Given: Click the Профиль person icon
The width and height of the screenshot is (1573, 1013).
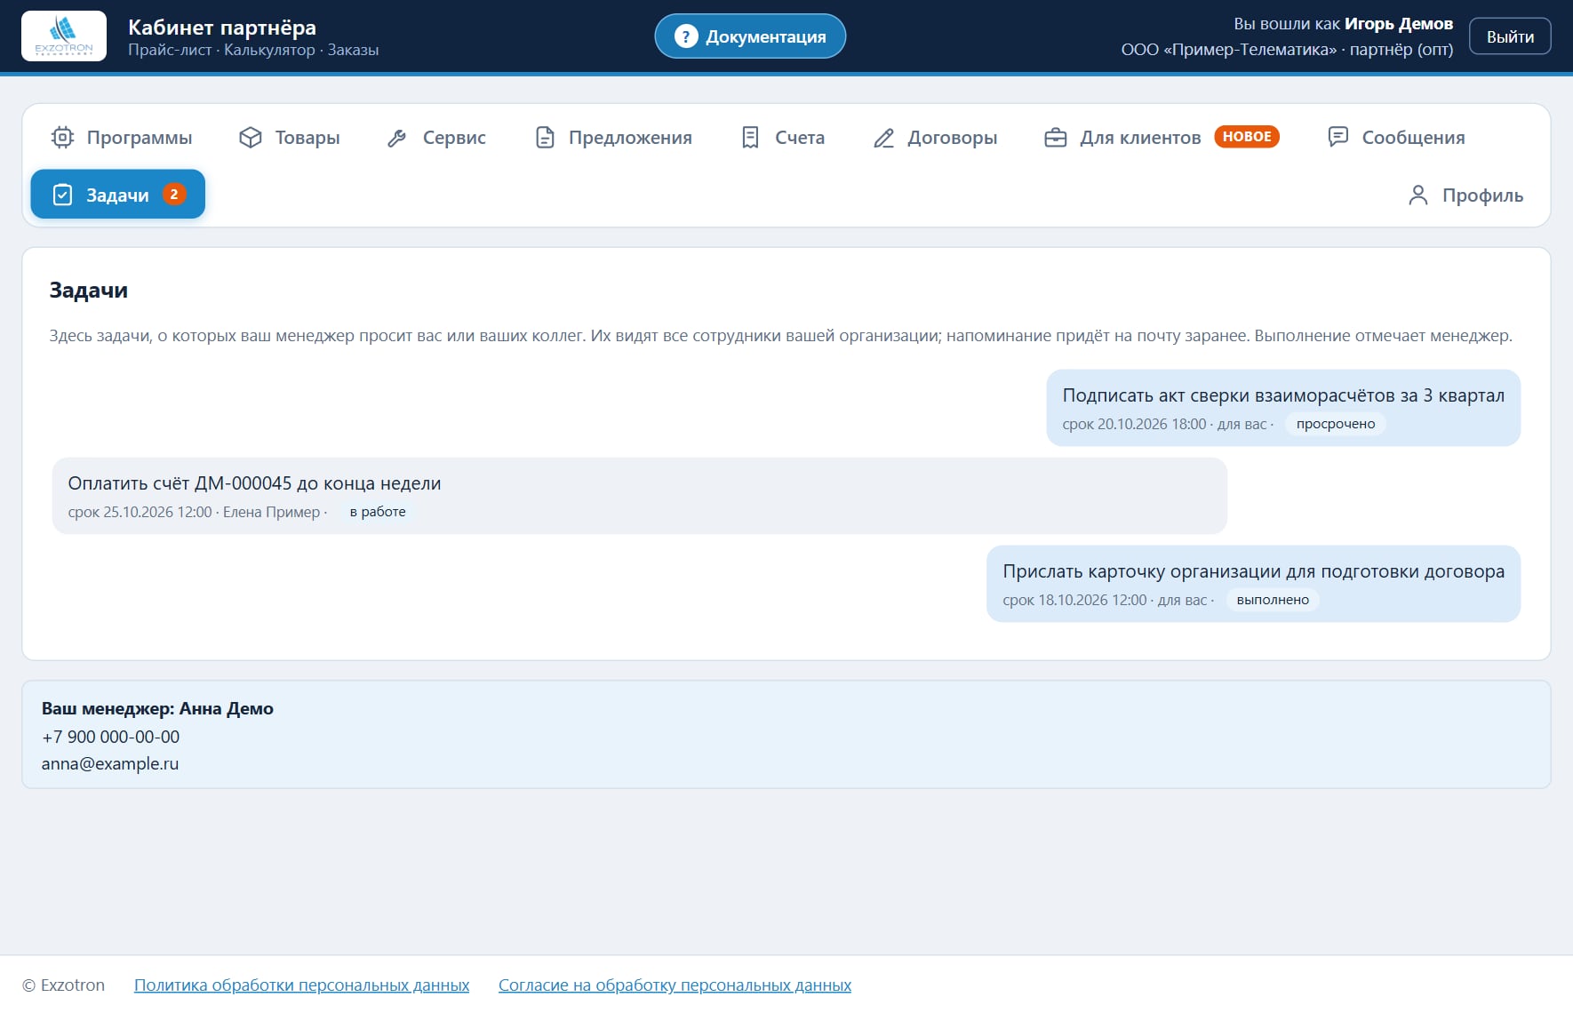Looking at the screenshot, I should [x=1418, y=195].
